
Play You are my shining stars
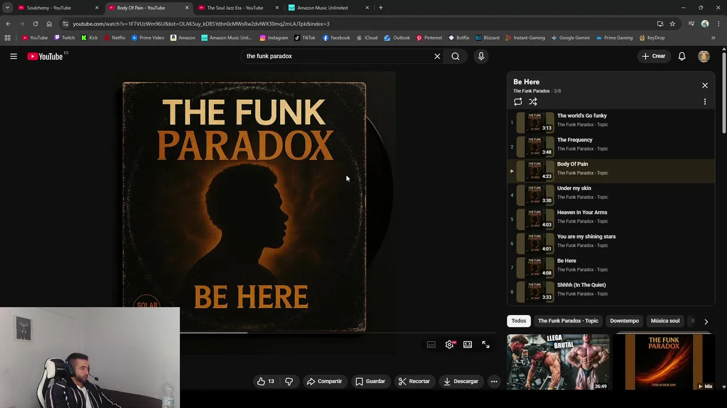coord(611,243)
